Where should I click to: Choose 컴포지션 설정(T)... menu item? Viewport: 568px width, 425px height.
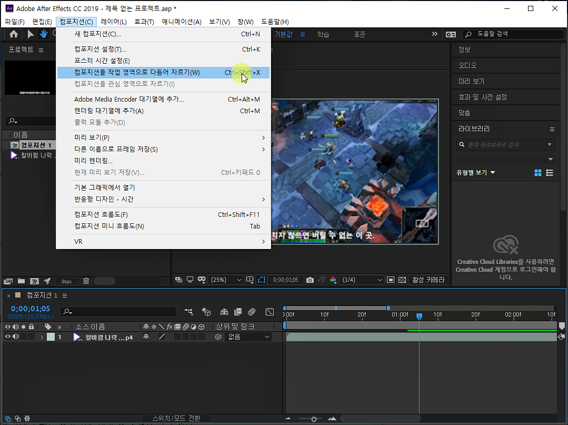point(163,50)
